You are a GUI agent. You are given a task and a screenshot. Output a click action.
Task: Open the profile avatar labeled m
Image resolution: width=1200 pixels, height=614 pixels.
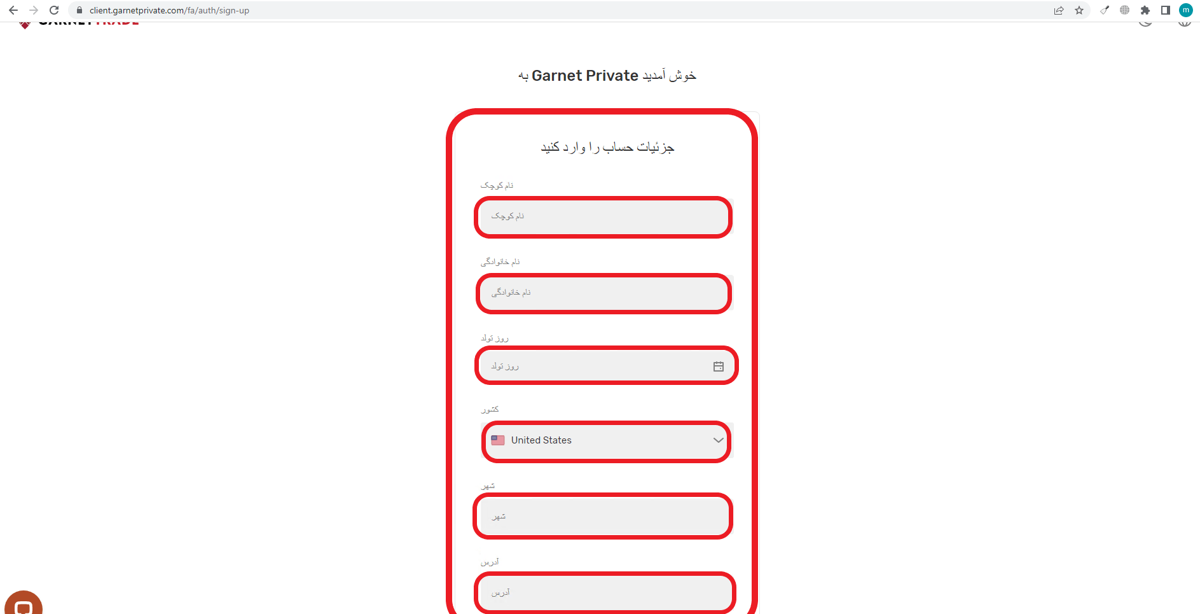(1186, 10)
